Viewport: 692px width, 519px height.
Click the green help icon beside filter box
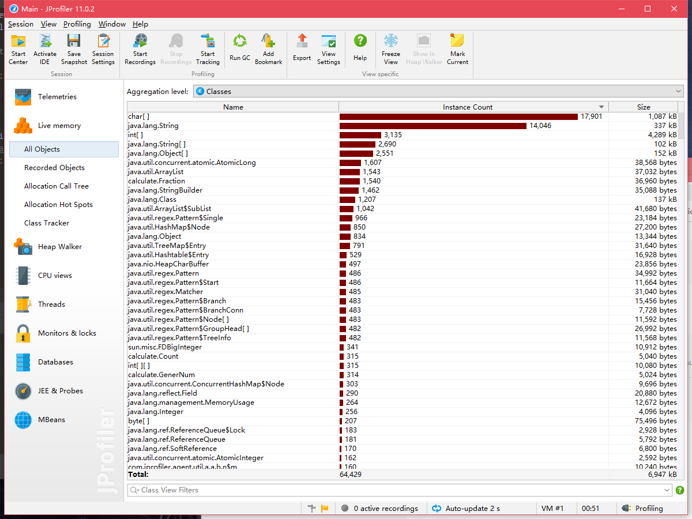(x=680, y=490)
